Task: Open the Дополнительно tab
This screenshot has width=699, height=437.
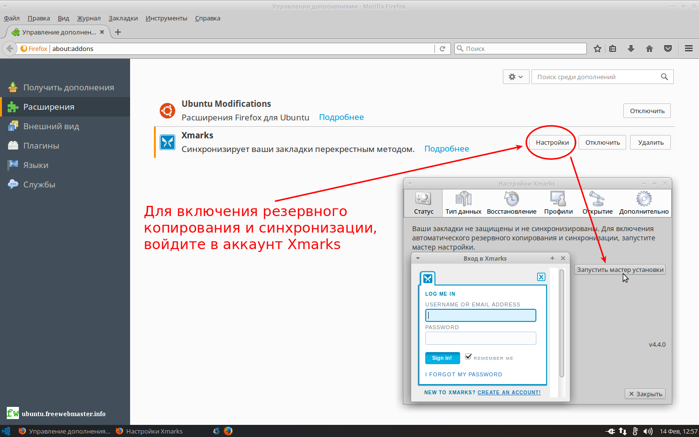Action: tap(644, 203)
